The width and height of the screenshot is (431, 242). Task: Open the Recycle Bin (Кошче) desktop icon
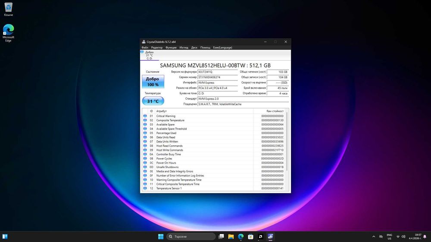click(x=9, y=9)
